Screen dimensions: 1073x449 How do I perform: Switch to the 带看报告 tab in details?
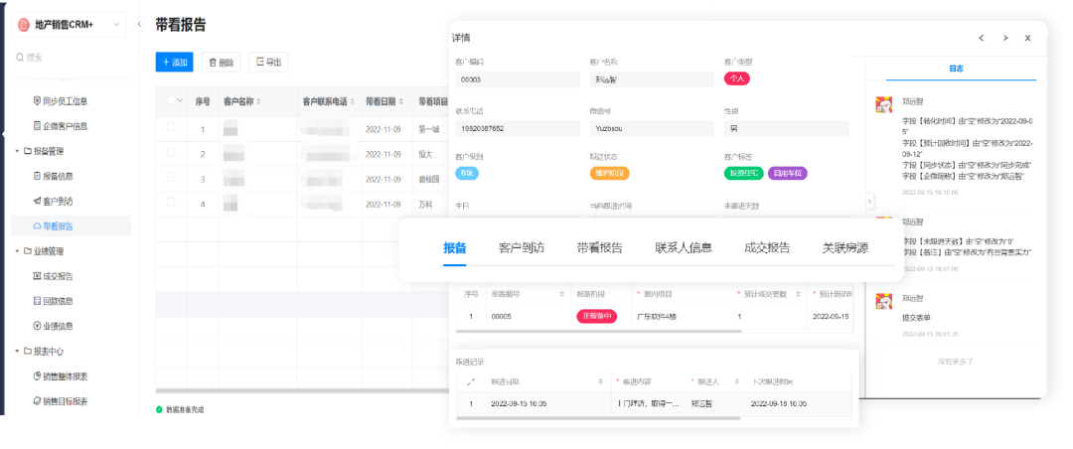pyautogui.click(x=599, y=248)
